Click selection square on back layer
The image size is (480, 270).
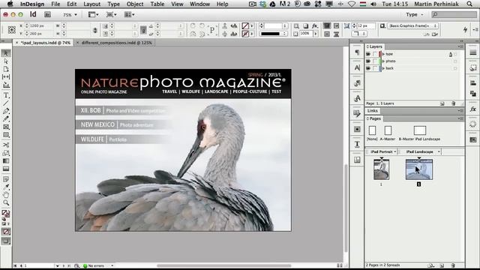point(455,68)
